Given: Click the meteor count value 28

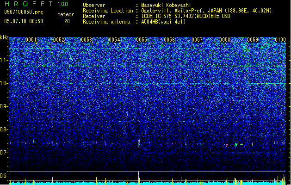Looking at the screenshot, I should [67, 21].
